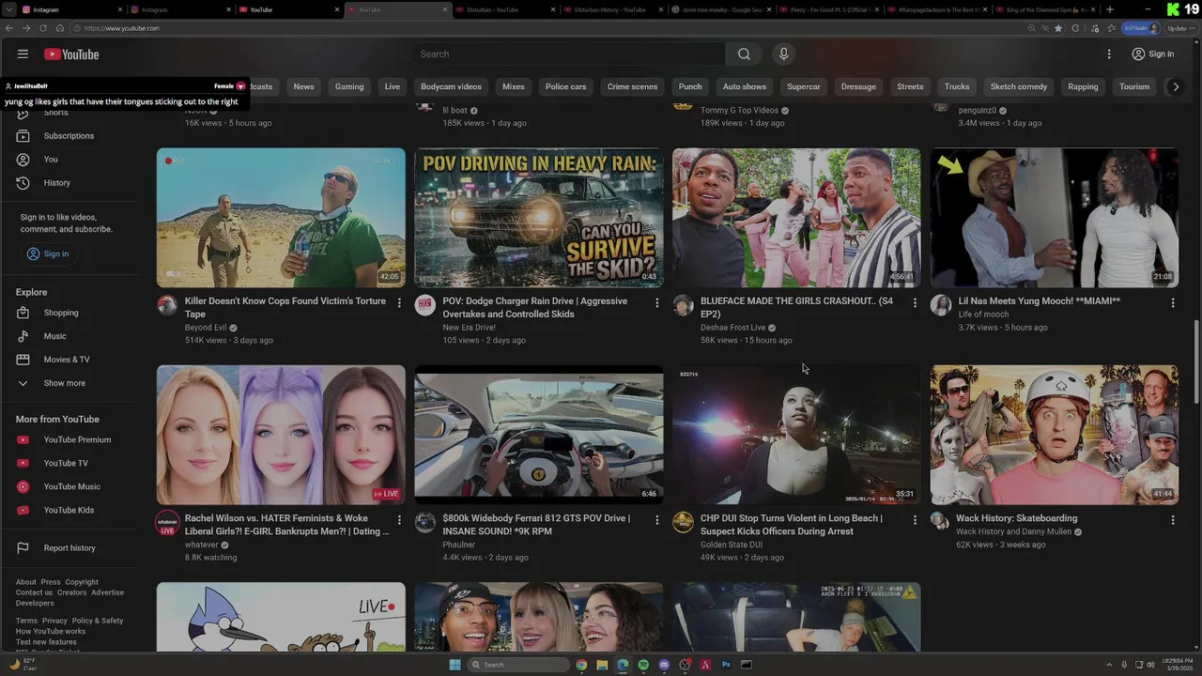The image size is (1202, 676).
Task: Open options for Dodge Charger Rain Drive video
Action: coord(657,303)
